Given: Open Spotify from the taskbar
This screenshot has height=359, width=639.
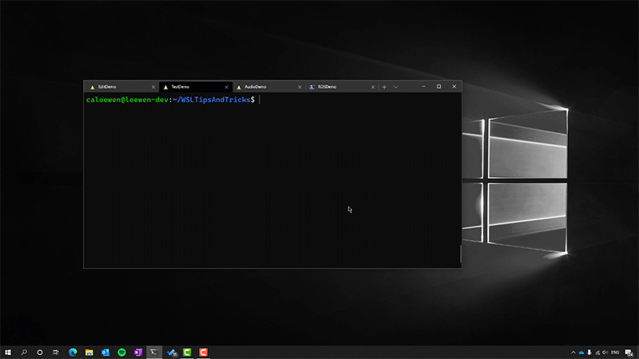Looking at the screenshot, I should coord(121,352).
